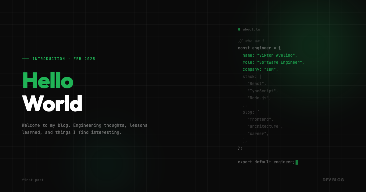Click the green Hello heading
Image resolution: width=366 pixels, height=192 pixels.
[x=48, y=81]
